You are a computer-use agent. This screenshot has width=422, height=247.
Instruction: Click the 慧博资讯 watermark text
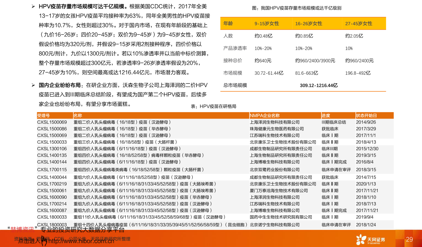pos(22,229)
